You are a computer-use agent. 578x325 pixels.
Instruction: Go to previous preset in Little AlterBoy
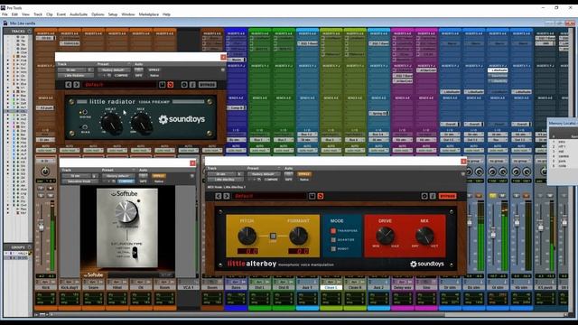[x=219, y=197]
